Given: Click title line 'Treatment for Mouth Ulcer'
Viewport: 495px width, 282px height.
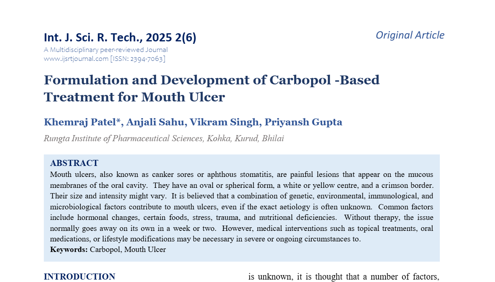Looking at the screenshot, I should (x=134, y=97).
